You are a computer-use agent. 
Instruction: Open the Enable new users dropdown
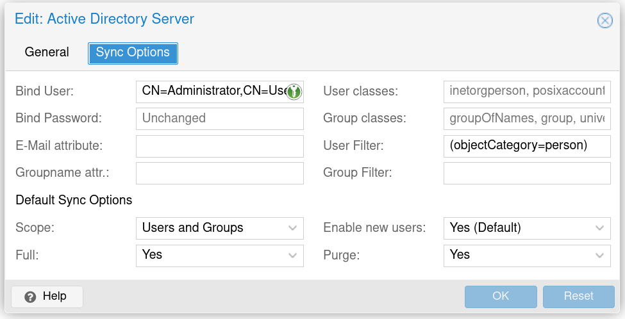pyautogui.click(x=599, y=227)
